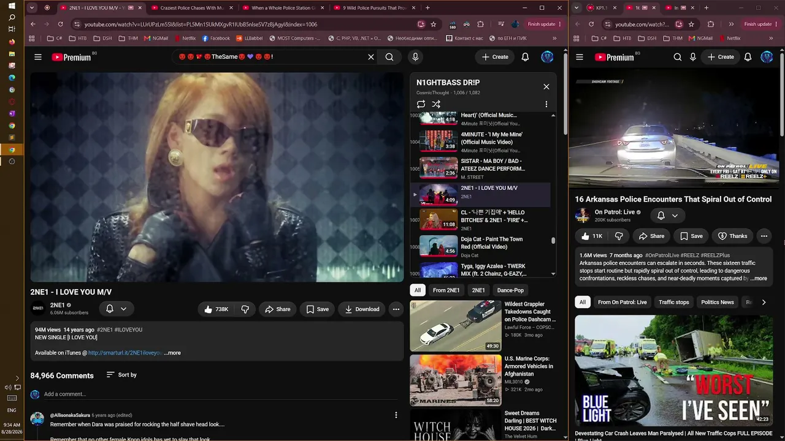Open YouTube guide menu in right window
The width and height of the screenshot is (785, 441).
[x=580, y=57]
